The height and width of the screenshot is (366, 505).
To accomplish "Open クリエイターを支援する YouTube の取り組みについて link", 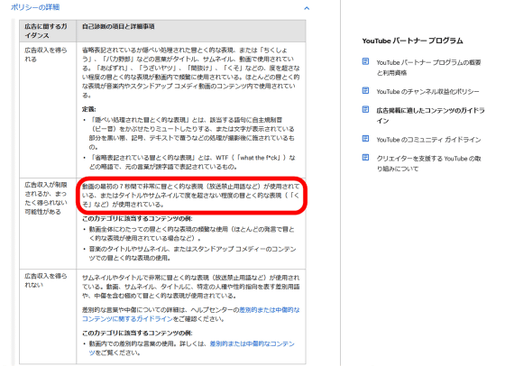I will 429,163.
